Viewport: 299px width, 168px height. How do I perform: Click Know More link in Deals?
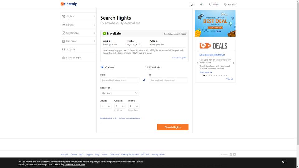206,72
